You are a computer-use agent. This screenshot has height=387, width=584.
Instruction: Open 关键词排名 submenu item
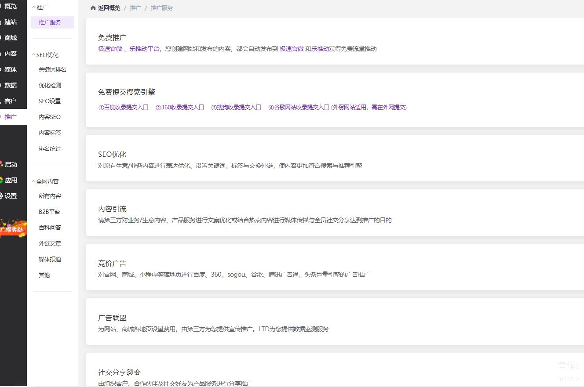click(52, 69)
